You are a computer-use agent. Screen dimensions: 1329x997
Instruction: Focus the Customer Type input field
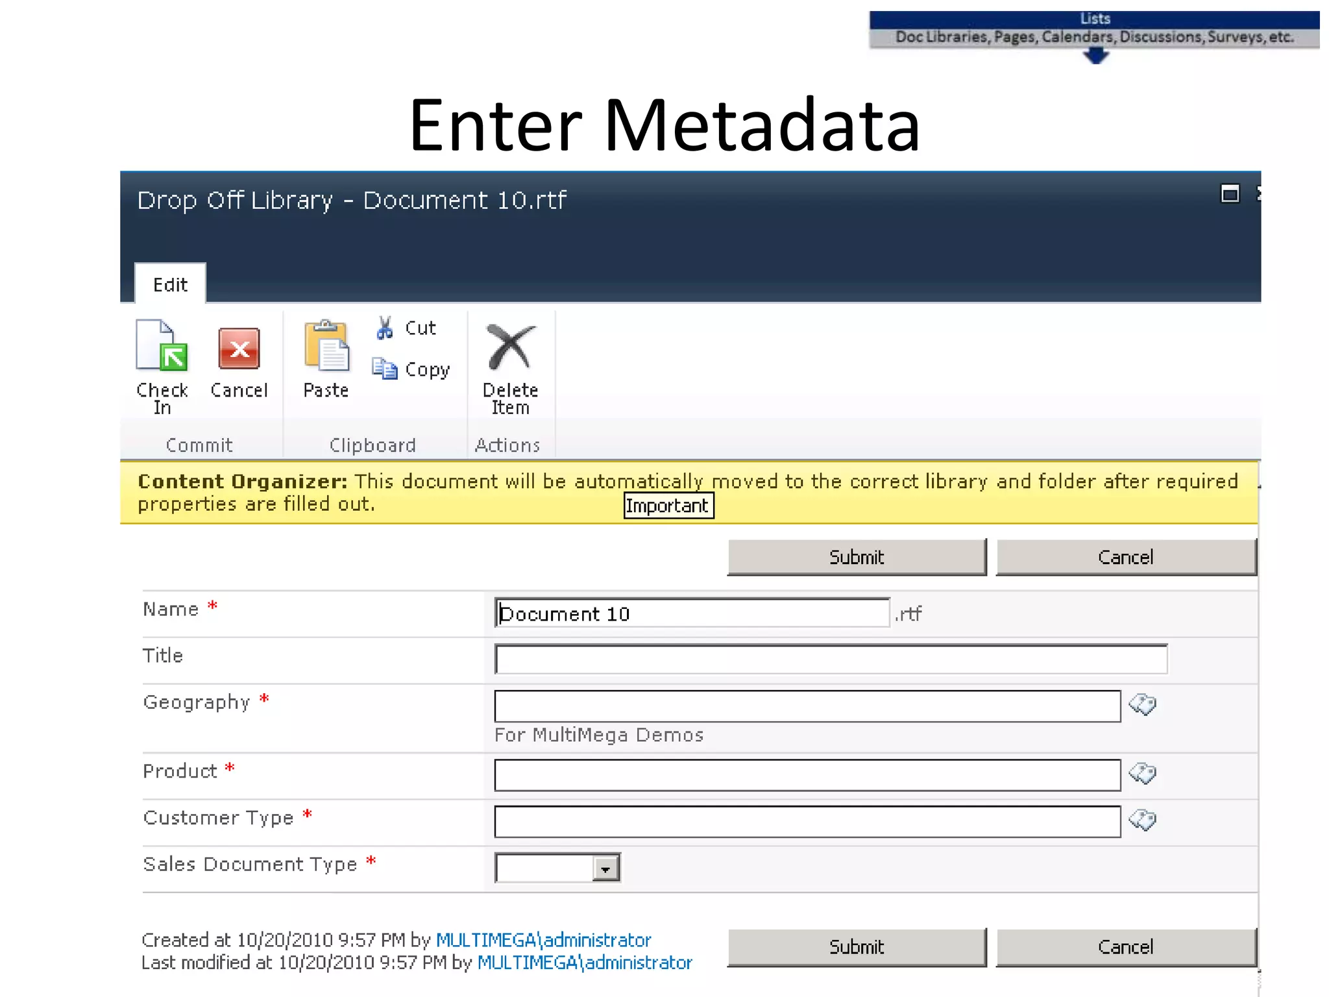807,822
